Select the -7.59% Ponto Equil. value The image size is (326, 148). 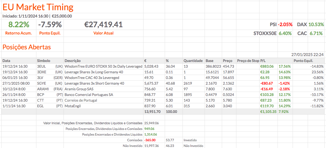click(x=50, y=25)
